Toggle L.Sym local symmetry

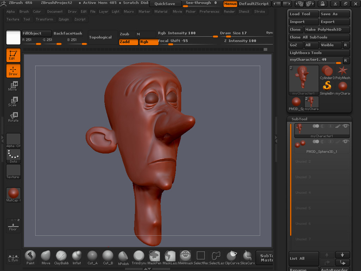tap(13, 257)
